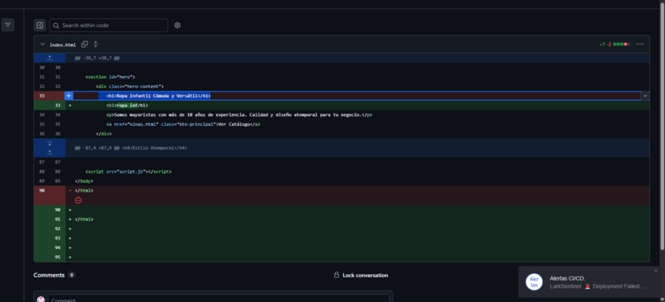The height and width of the screenshot is (302, 665).
Task: Add comment on line 33 plus button
Action: [x=68, y=96]
